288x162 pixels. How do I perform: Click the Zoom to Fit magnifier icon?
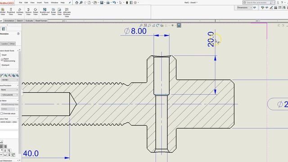[x=141, y=25]
